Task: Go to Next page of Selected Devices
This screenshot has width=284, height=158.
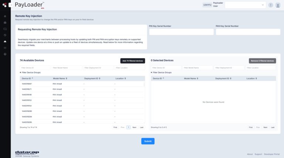Action: tap(266, 127)
